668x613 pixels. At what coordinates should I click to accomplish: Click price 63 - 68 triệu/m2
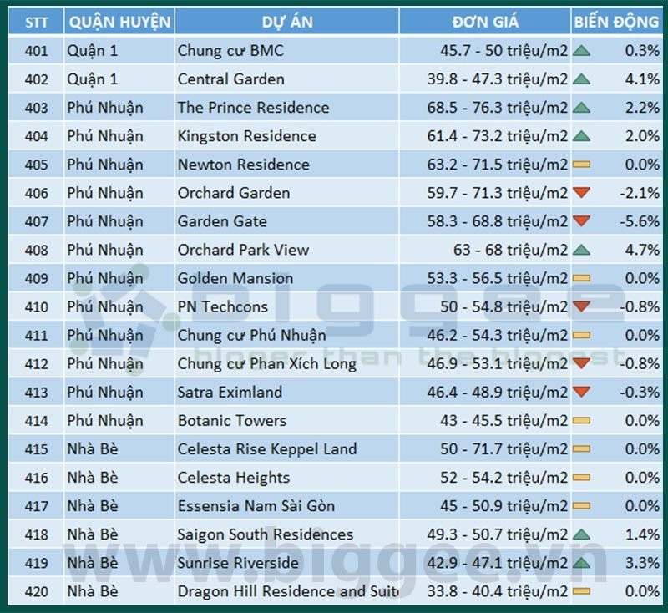pos(510,250)
